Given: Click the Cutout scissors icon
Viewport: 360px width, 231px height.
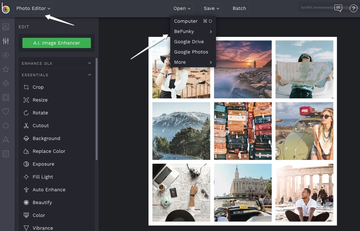Looking at the screenshot, I should (x=26, y=126).
